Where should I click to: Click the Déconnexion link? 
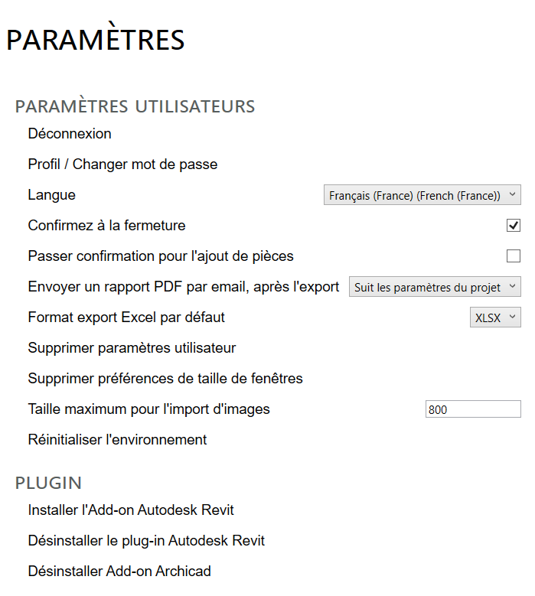click(x=70, y=134)
